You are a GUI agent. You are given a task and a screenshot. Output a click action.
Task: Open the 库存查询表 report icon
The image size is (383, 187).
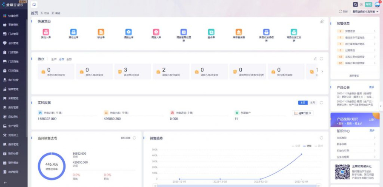click(x=239, y=32)
